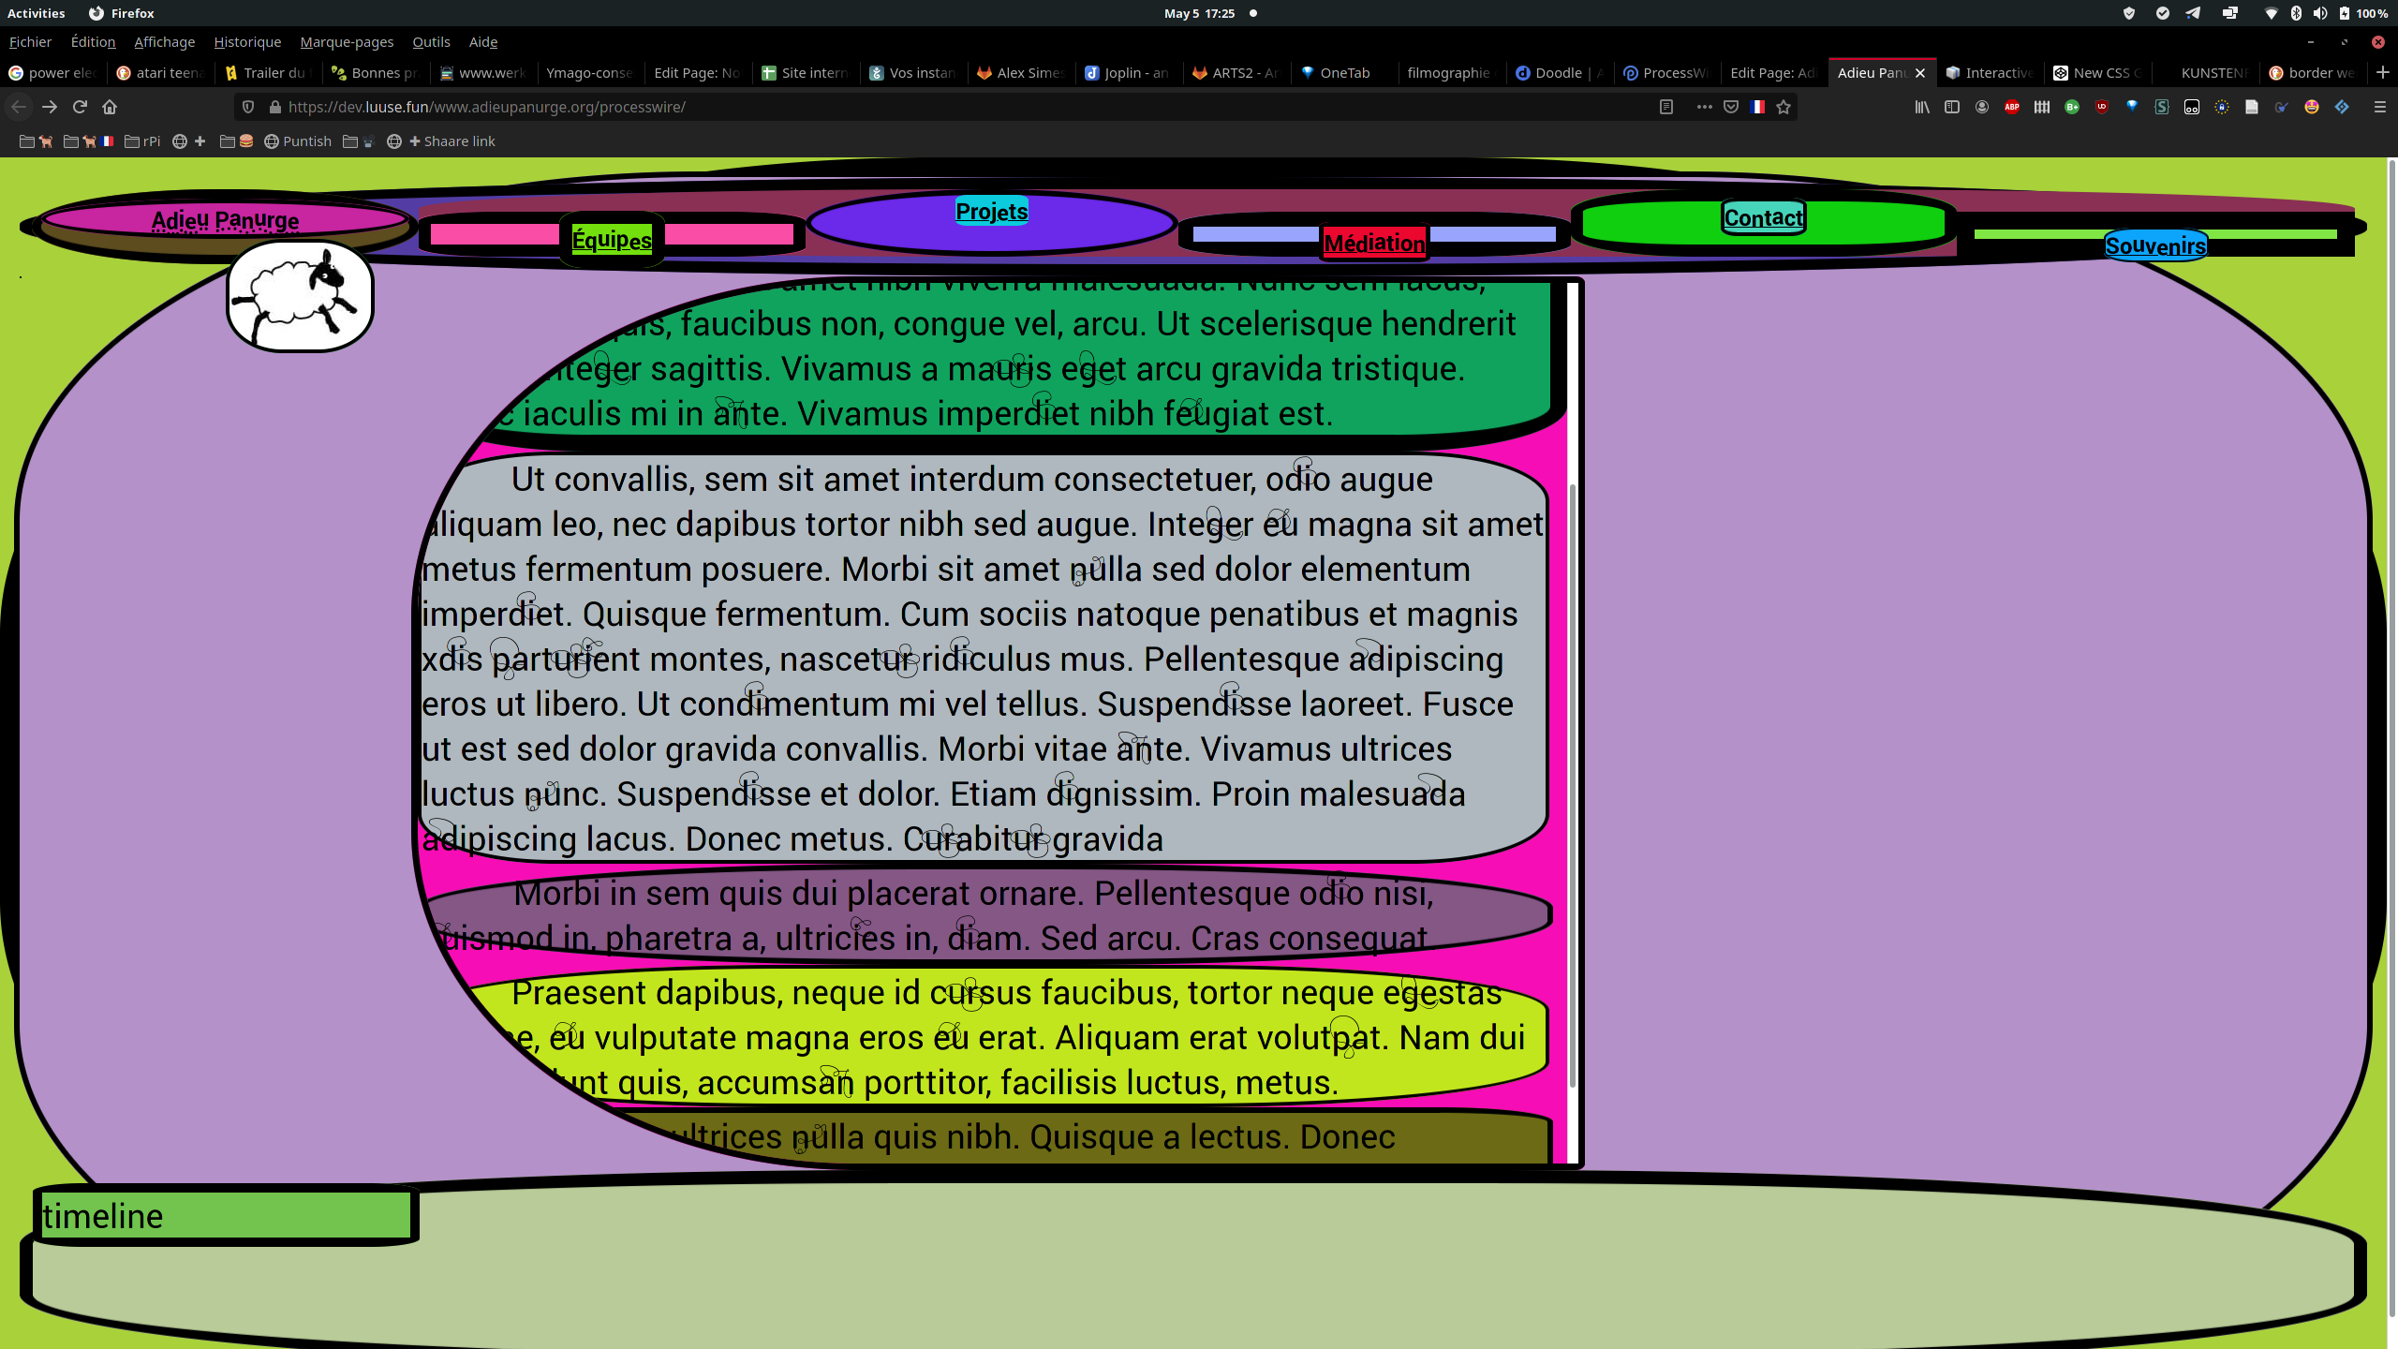The width and height of the screenshot is (2398, 1349).
Task: Bookmark this page with the star icon
Action: click(x=1784, y=107)
